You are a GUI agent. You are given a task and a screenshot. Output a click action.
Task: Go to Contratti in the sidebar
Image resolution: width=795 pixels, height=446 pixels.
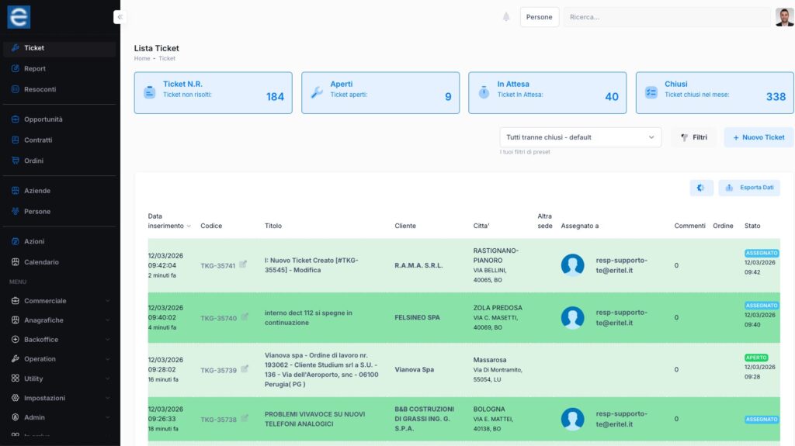38,140
